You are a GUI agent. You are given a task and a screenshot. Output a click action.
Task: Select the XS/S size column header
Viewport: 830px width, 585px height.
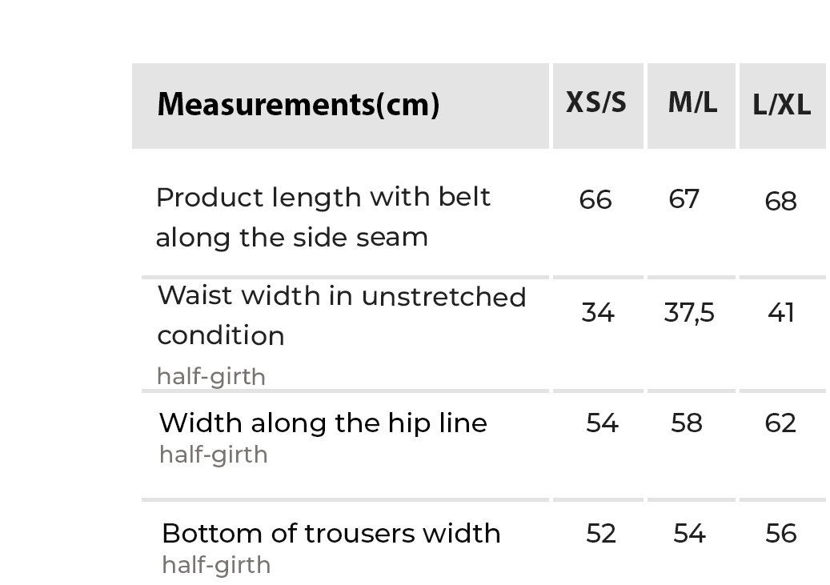596,103
